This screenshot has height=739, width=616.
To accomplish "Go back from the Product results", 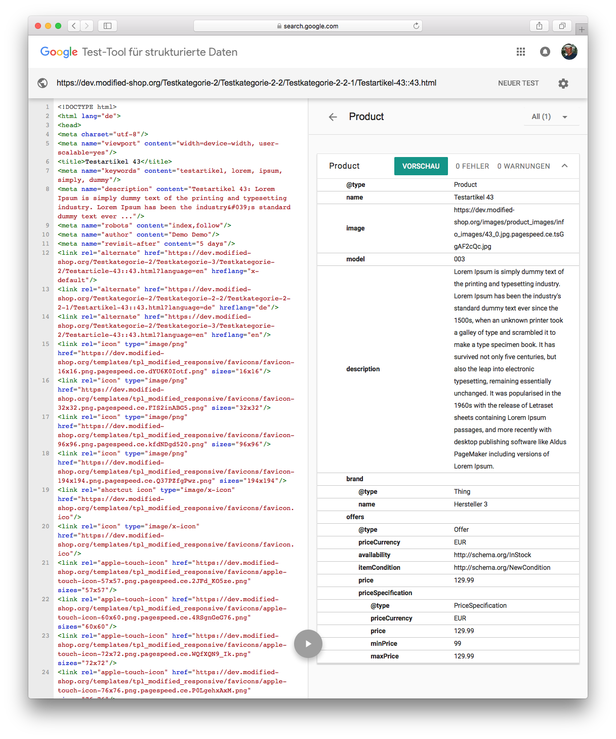I will pos(333,117).
